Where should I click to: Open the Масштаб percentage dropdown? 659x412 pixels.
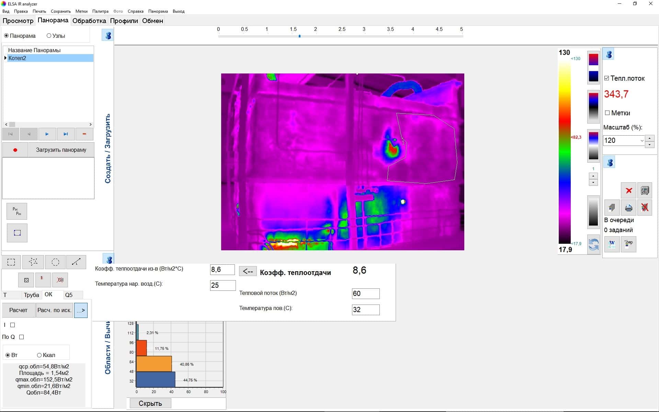pos(641,140)
